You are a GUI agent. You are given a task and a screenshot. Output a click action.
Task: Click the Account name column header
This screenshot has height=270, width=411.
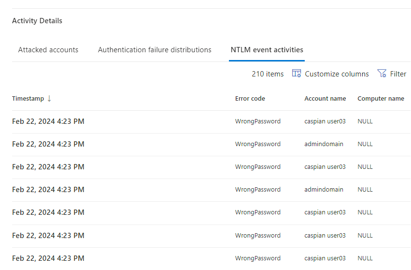click(x=325, y=99)
